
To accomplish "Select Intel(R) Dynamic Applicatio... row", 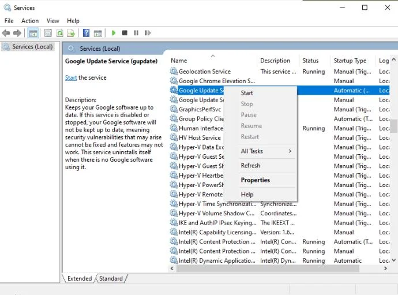I will (x=279, y=260).
